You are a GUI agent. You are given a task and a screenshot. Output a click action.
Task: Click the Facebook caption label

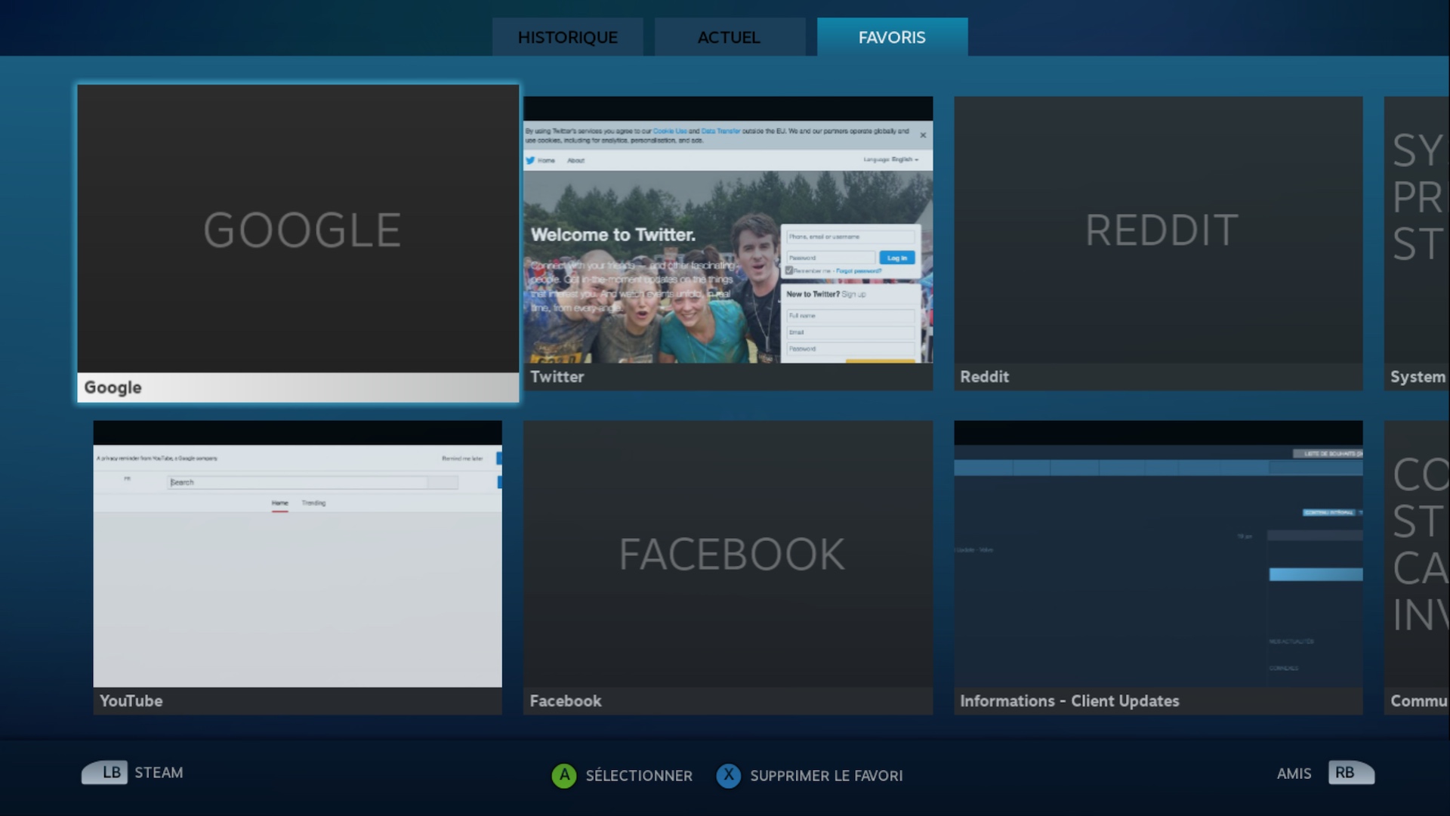[566, 700]
